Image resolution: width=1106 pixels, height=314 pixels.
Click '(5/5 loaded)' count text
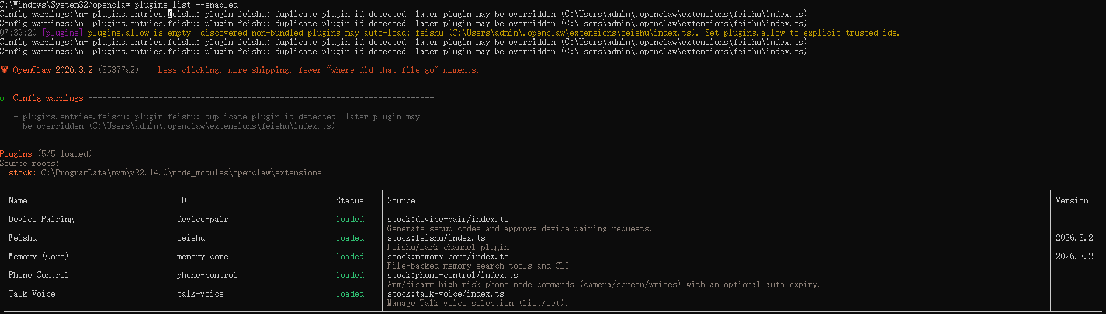(x=65, y=154)
